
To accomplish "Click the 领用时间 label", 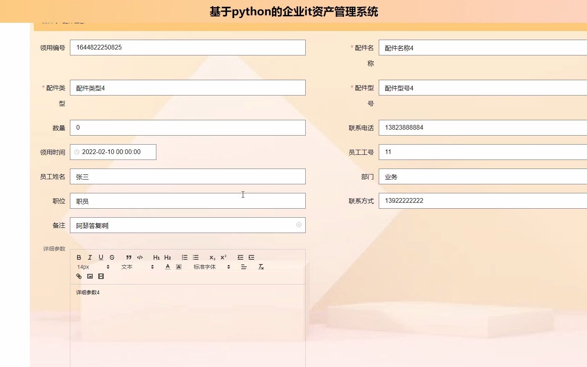I will 53,152.
